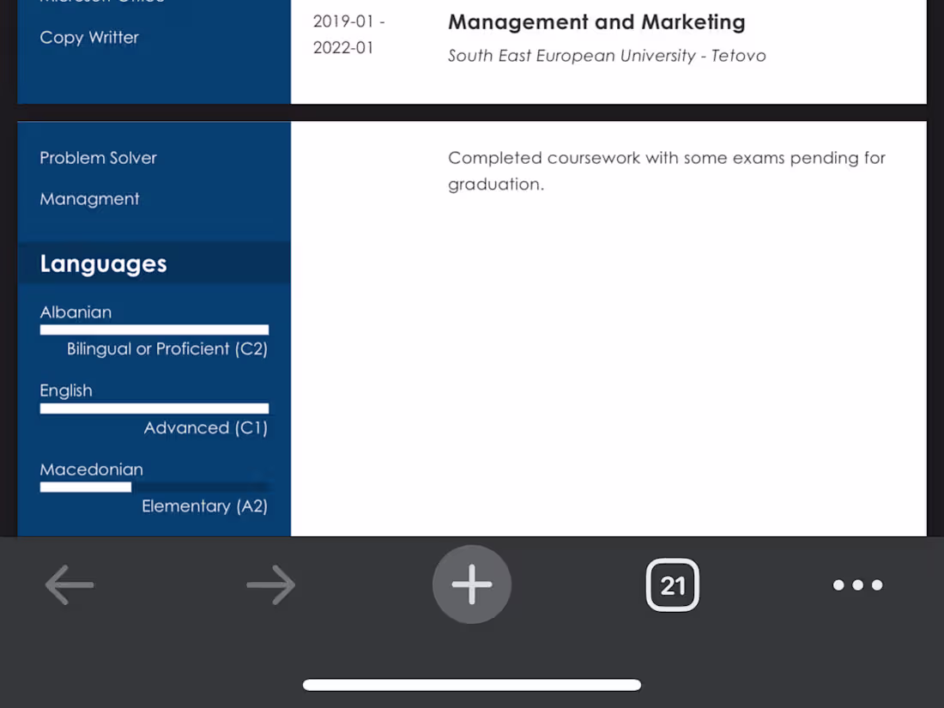Click the coursework completion description text
This screenshot has height=708, width=944.
pyautogui.click(x=667, y=171)
